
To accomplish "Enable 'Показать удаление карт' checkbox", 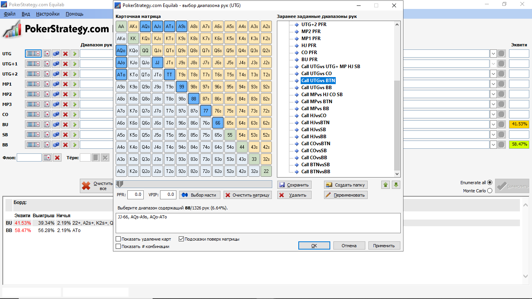I will coord(118,239).
